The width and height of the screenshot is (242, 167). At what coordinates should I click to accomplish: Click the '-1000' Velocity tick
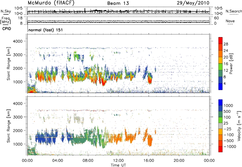pos(230,147)
